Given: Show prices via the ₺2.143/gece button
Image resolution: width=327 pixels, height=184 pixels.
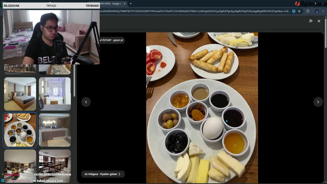Looking at the screenshot, I should point(103,174).
